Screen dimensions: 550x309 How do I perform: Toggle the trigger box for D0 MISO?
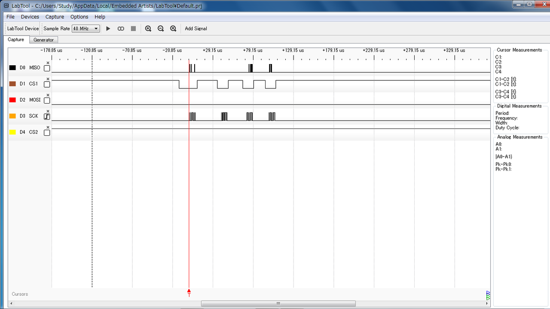(x=47, y=68)
